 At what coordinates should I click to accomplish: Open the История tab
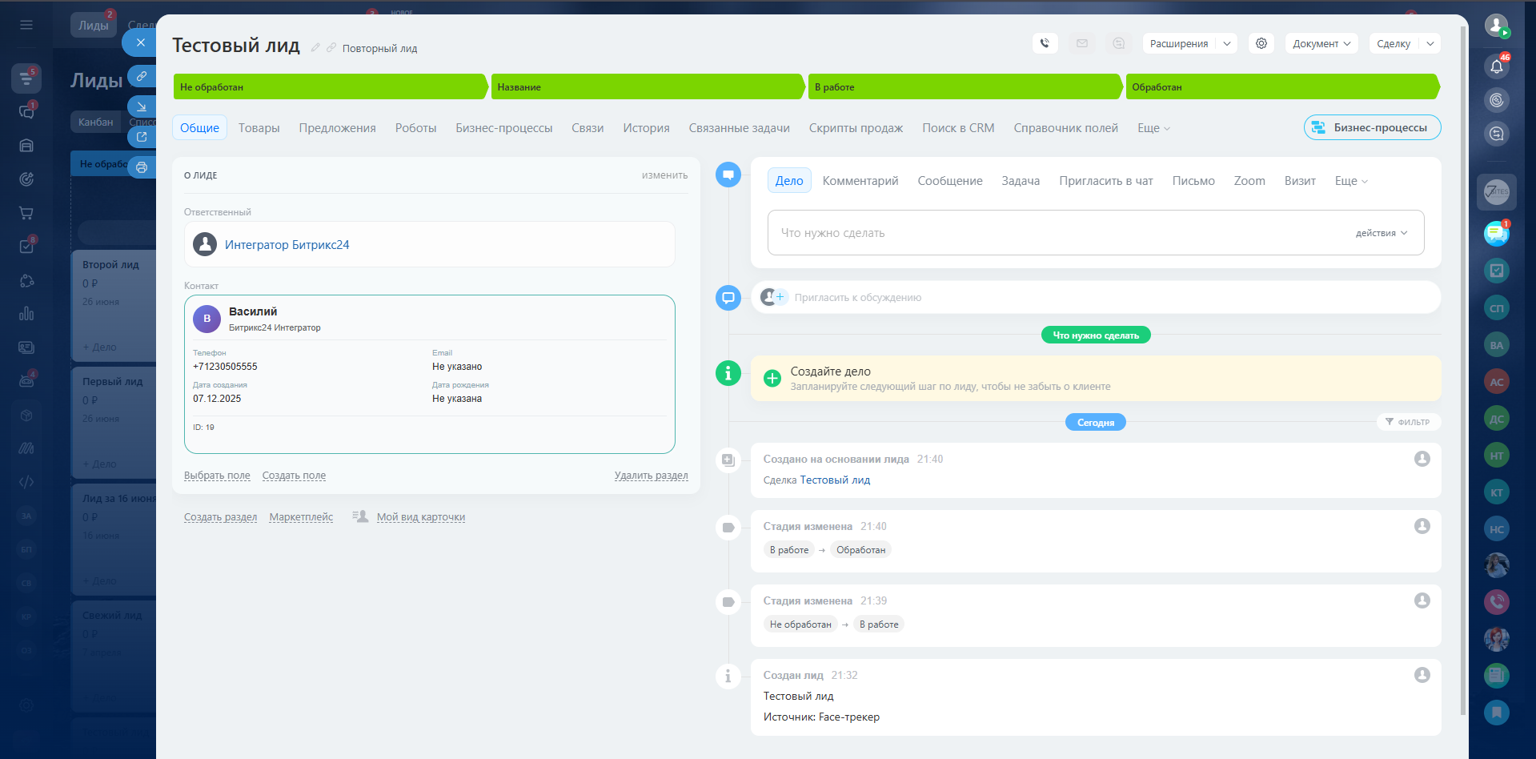[646, 128]
